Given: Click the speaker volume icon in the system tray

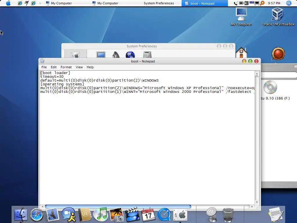Looking at the screenshot, I should tap(246, 3).
